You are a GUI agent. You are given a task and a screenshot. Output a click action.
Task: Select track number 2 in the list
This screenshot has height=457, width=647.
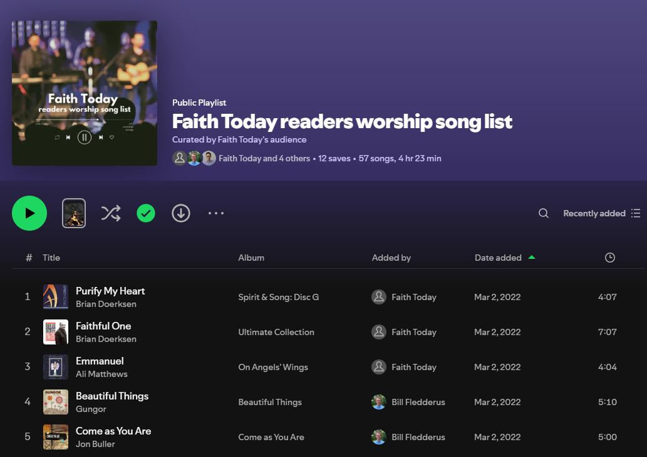point(28,332)
